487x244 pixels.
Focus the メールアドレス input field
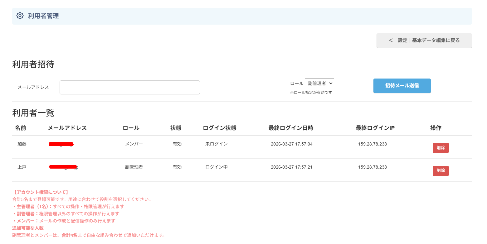tap(129, 87)
